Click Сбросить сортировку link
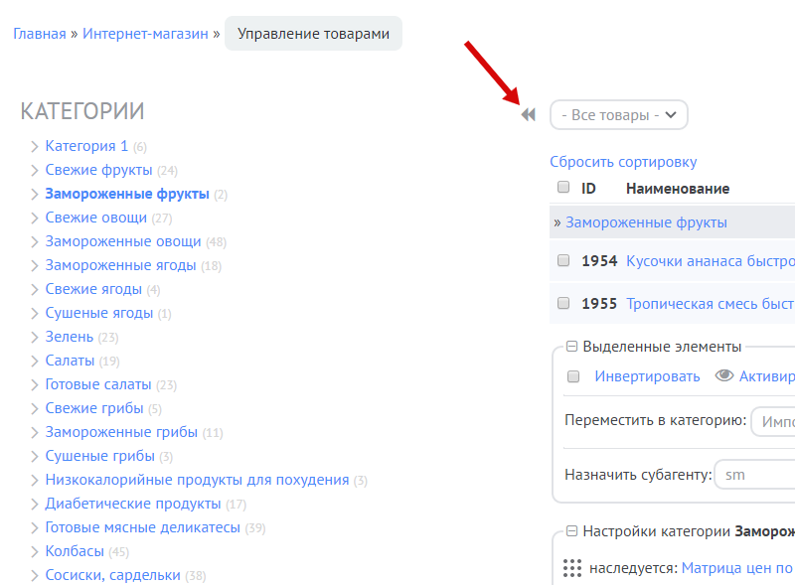Image resolution: width=795 pixels, height=585 pixels. click(623, 162)
